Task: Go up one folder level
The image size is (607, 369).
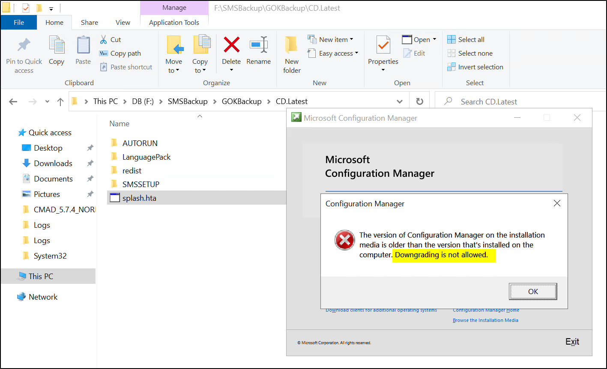Action: (60, 101)
